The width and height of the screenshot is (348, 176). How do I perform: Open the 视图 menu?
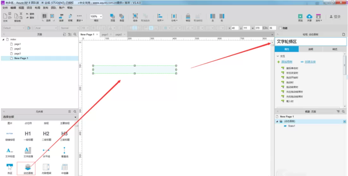[21, 8]
